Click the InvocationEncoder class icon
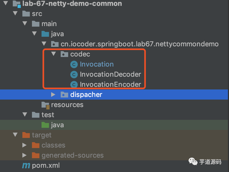The height and width of the screenshot is (172, 229). (x=74, y=85)
